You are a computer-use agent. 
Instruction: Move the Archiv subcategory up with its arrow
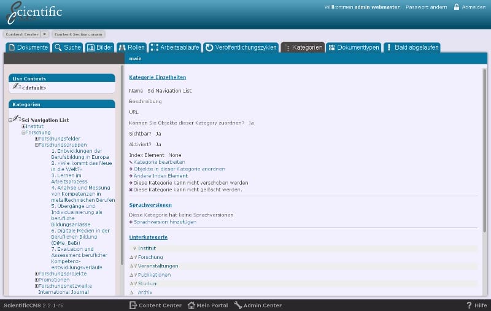[x=131, y=293]
